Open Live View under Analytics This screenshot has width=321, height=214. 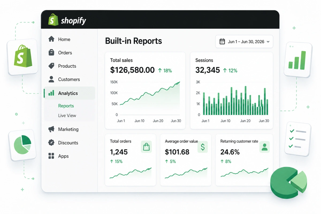point(67,116)
